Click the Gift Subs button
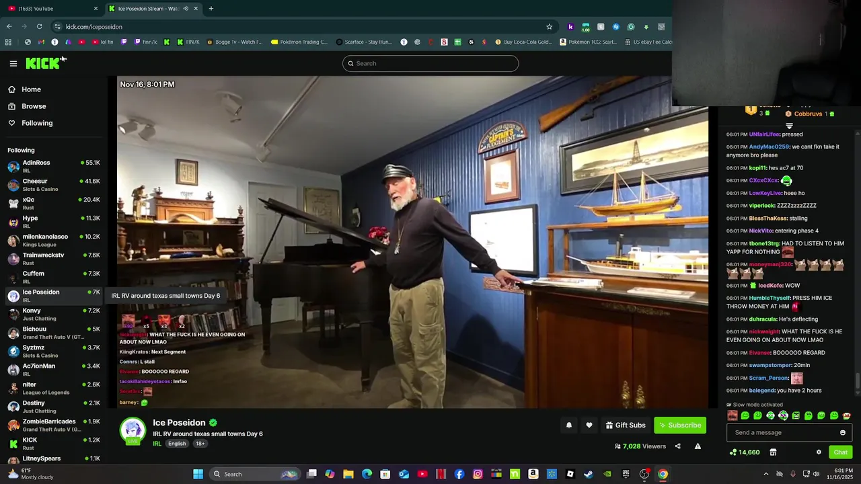 pyautogui.click(x=626, y=425)
